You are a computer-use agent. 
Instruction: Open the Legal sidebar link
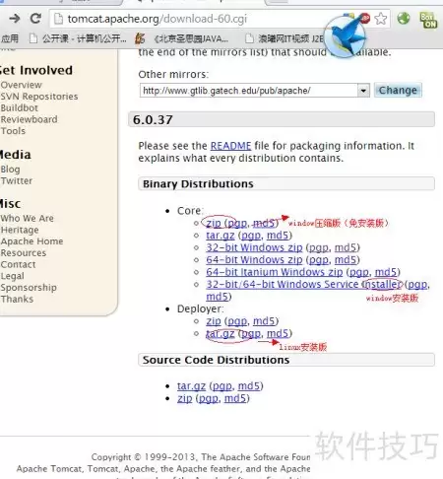point(12,276)
